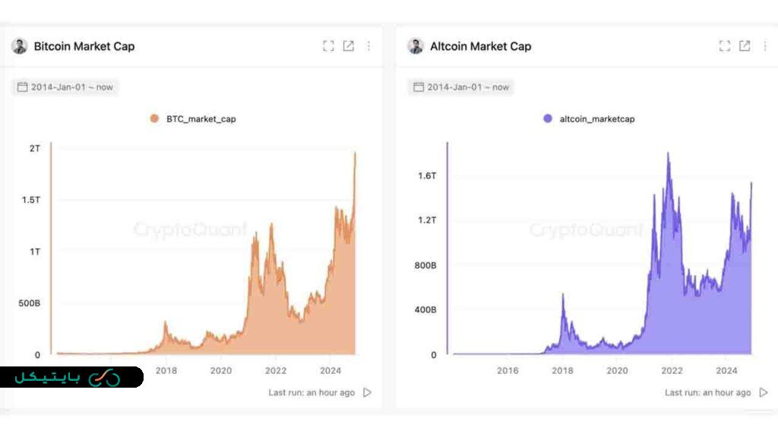Toggle the BTC_market_cap legend series
This screenshot has height=437, width=778.
pos(201,119)
